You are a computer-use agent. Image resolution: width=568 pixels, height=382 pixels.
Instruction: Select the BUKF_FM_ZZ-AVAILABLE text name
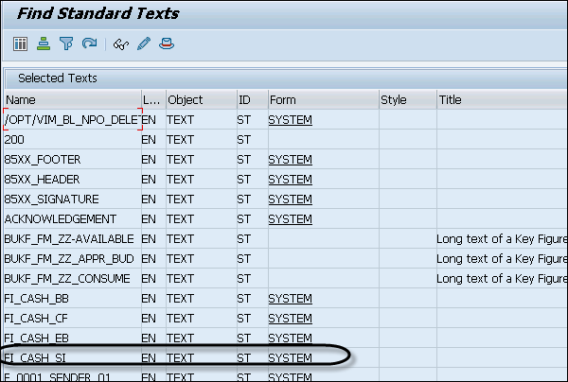coord(69,239)
